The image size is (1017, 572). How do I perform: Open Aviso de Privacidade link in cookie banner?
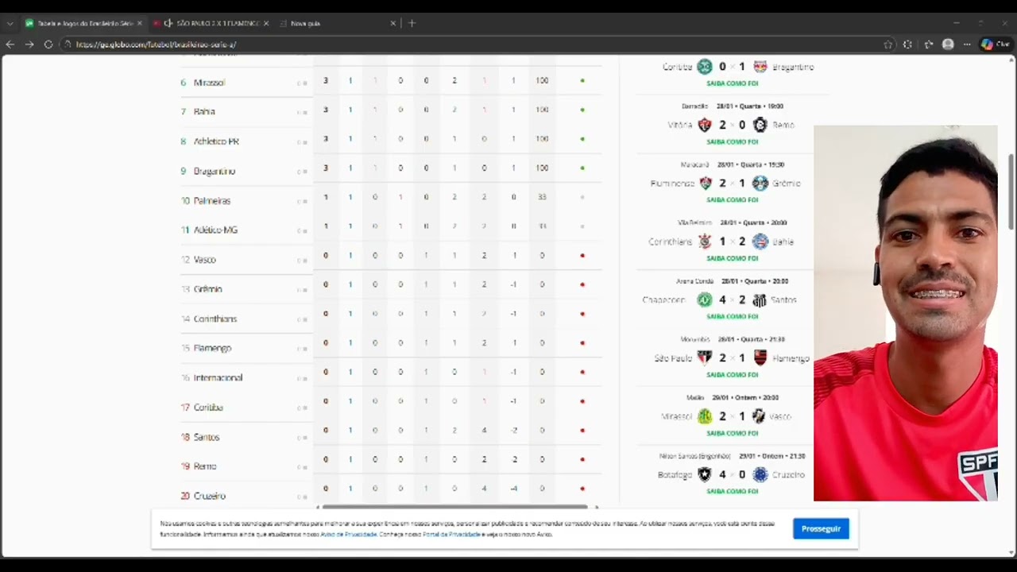(x=349, y=534)
